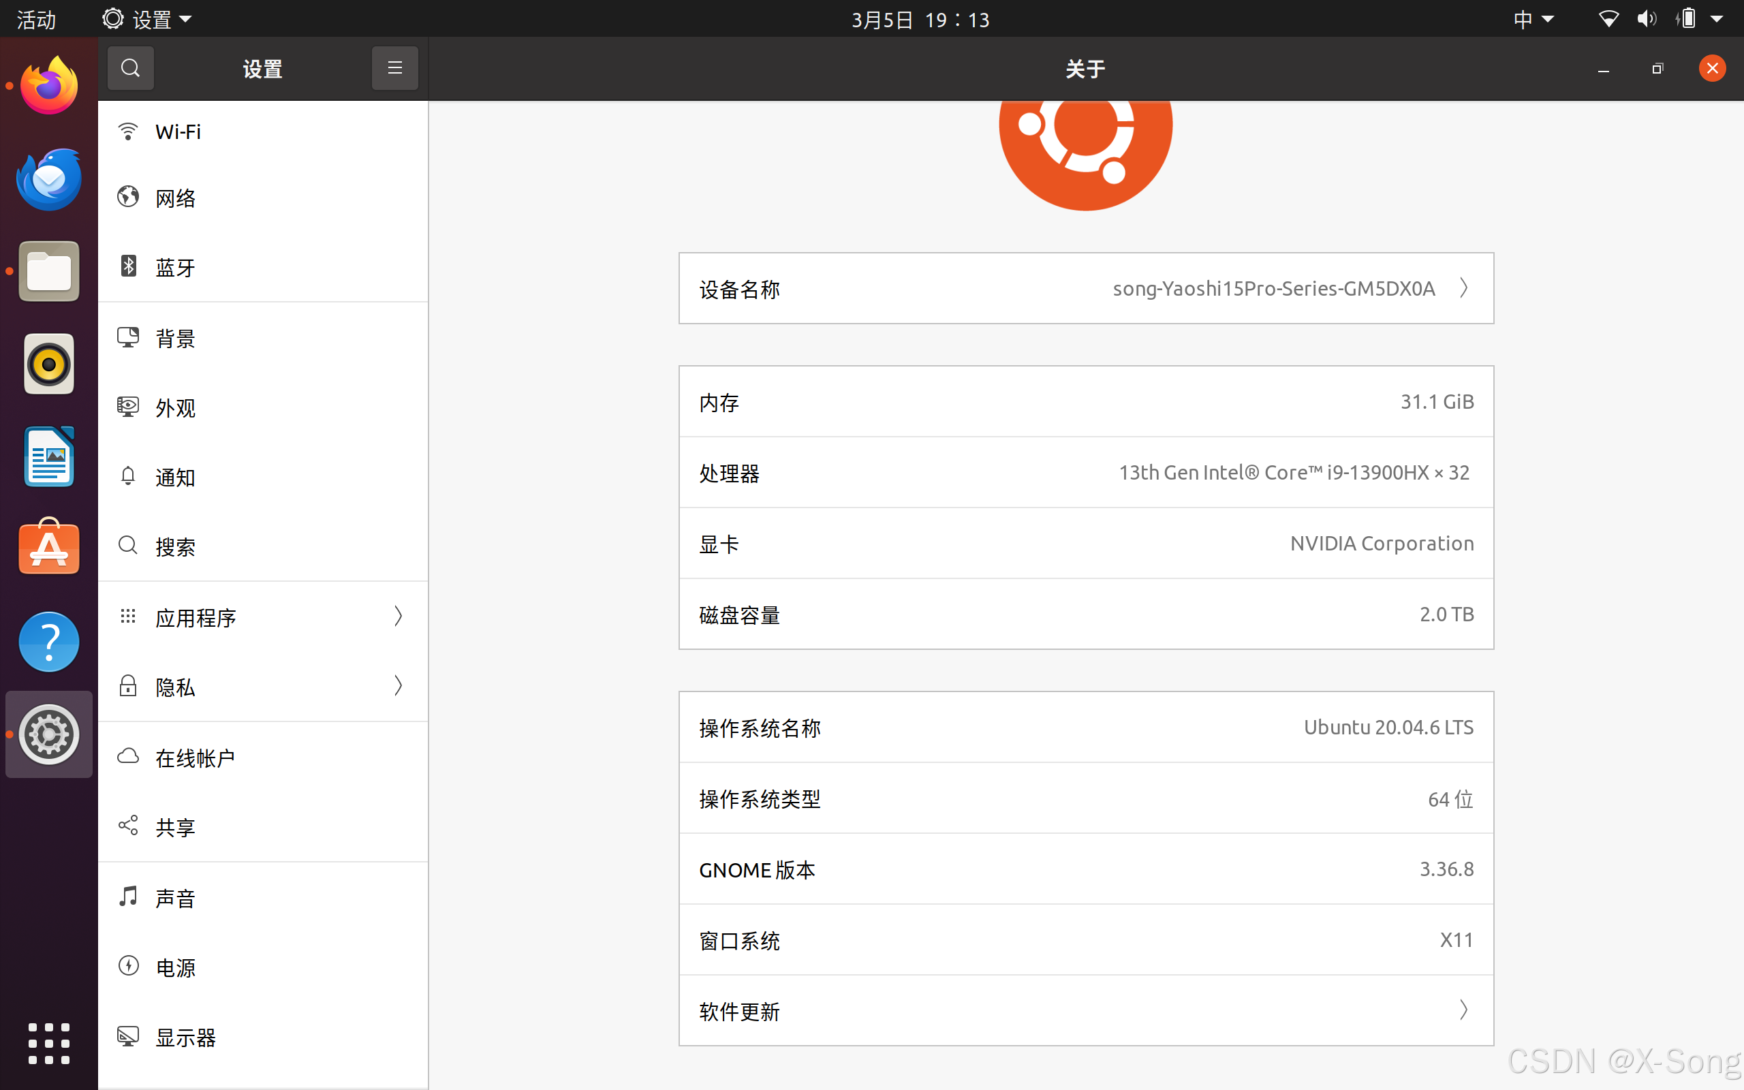This screenshot has width=1744, height=1090.
Task: Open the hamburger menu in Settings header
Action: (394, 69)
